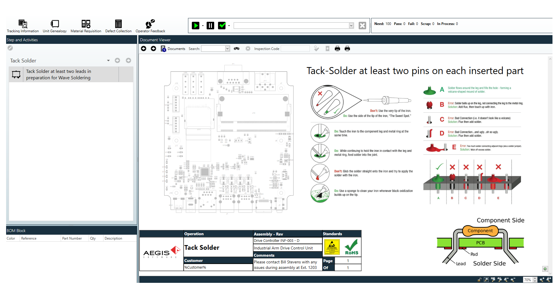Click the Document Viewer panel header
The image size is (558, 302).
(345, 40)
